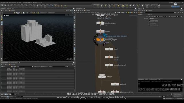Open the group selection arrow beside Group field
The image size is (184, 103).
tap(182, 17)
